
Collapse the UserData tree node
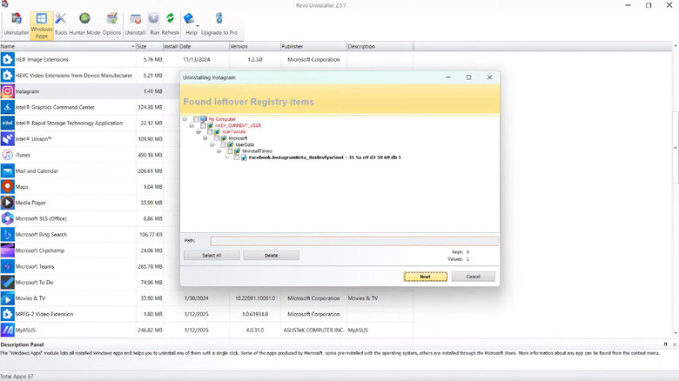tap(212, 144)
